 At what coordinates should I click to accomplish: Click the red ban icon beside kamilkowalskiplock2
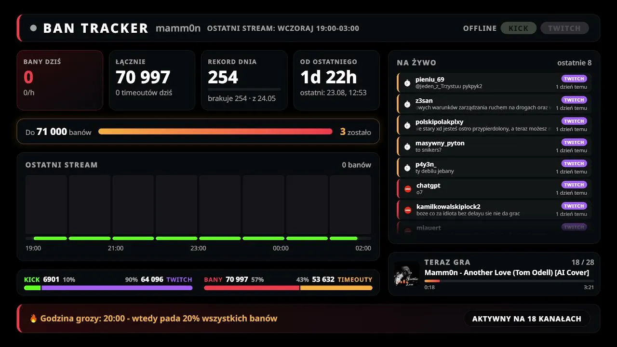[408, 210]
